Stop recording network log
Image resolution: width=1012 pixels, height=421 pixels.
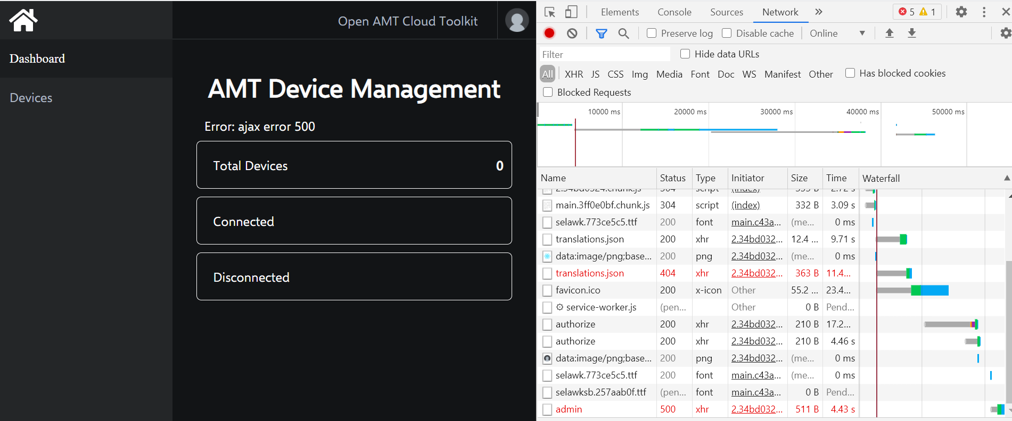[549, 33]
